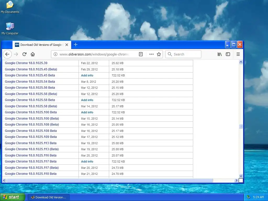The height and width of the screenshot is (201, 268).
Task: Show site information icon in address bar
Action: pos(55,54)
